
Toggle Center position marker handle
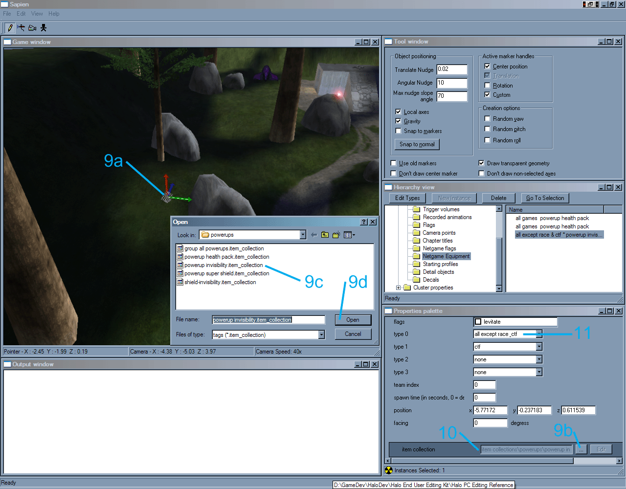[x=487, y=66]
